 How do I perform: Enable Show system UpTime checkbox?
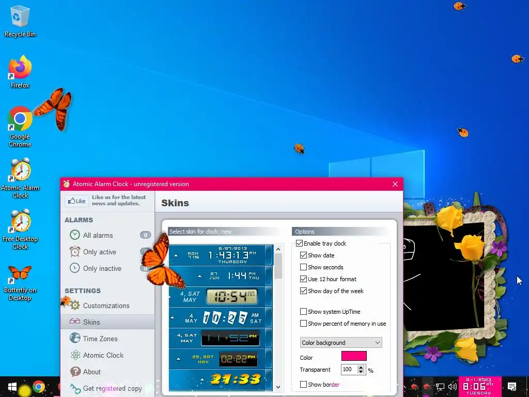click(303, 312)
